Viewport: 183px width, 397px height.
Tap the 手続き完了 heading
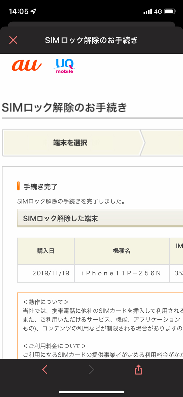41,187
